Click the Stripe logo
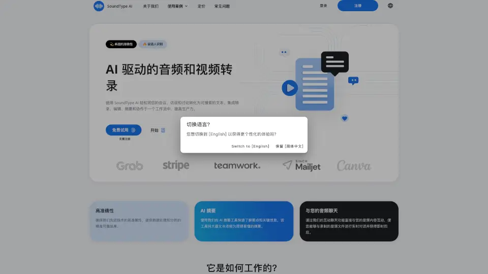This screenshot has height=274, width=488. 176,165
